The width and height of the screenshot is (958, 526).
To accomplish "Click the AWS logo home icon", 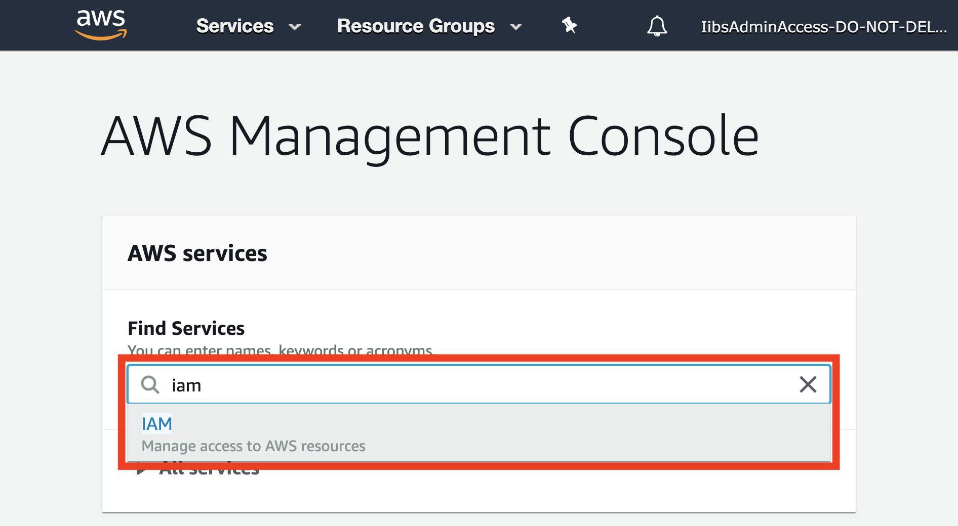I will point(101,25).
